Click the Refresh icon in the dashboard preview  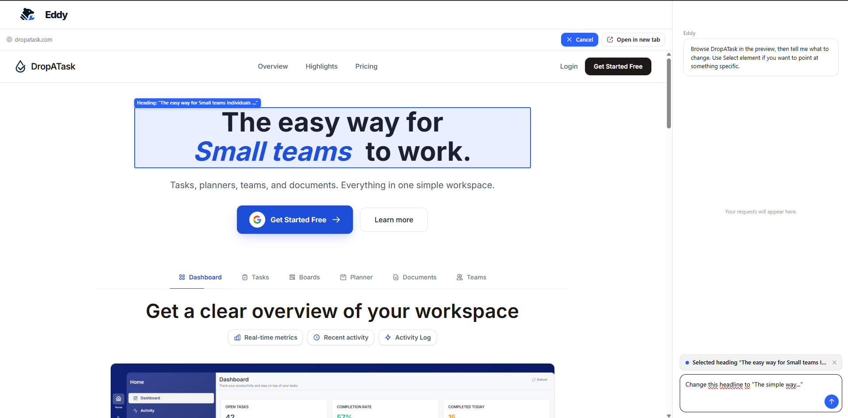pos(534,379)
